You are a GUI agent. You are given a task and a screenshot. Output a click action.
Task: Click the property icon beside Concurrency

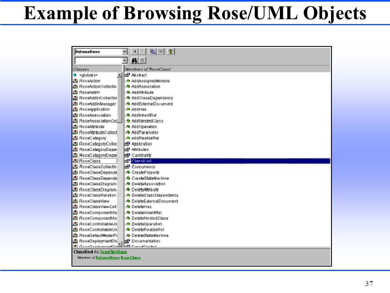127,167
